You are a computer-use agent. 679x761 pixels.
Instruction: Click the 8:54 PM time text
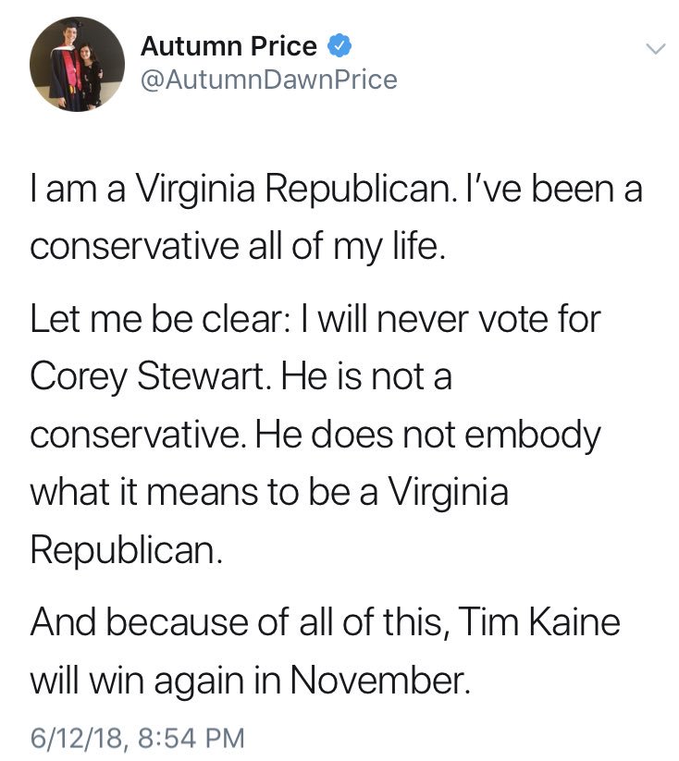191,738
